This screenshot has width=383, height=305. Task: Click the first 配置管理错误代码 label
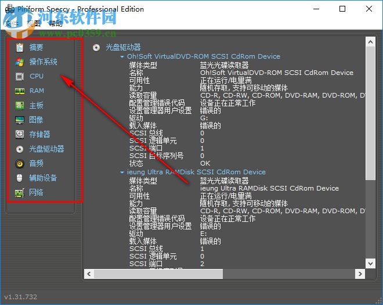point(157,103)
